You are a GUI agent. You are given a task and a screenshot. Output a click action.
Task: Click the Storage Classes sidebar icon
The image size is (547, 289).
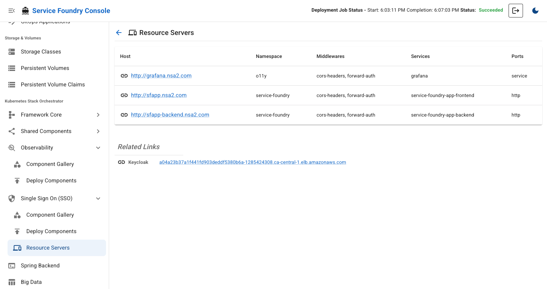[x=12, y=52]
